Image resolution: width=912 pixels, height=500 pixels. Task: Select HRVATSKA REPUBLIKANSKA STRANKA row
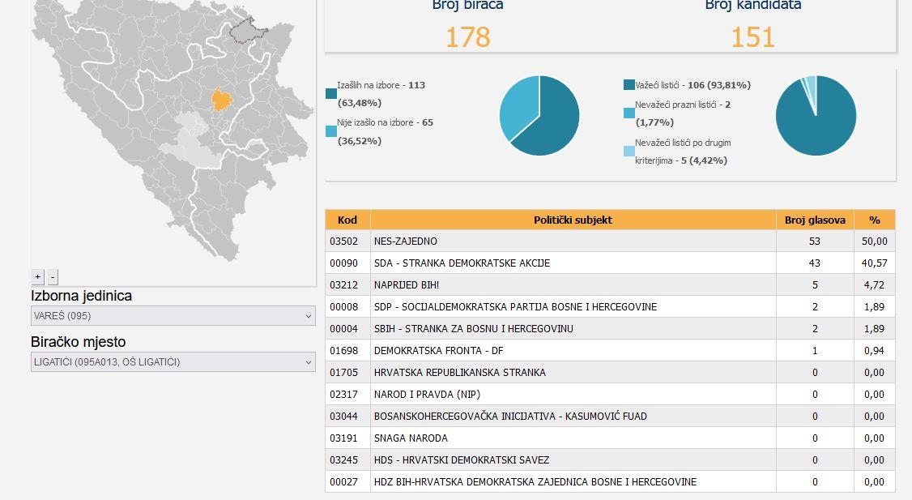pyautogui.click(x=610, y=373)
